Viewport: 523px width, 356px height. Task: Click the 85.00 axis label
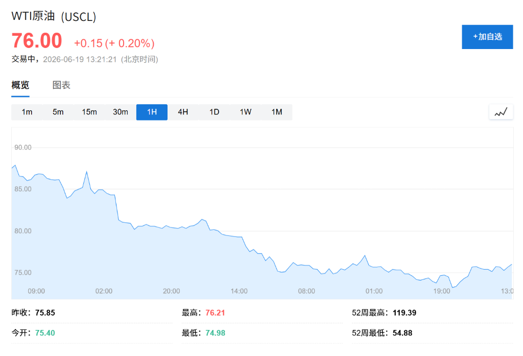click(22, 189)
